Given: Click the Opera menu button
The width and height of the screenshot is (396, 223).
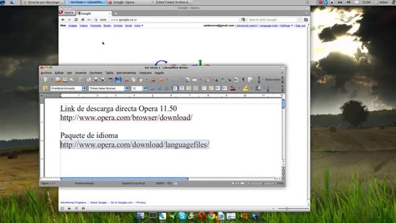Looking at the screenshot, I should click(67, 12).
